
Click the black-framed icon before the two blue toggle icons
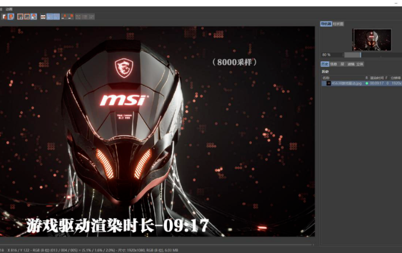[x=43, y=17]
